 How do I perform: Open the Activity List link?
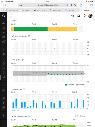pos(15,110)
